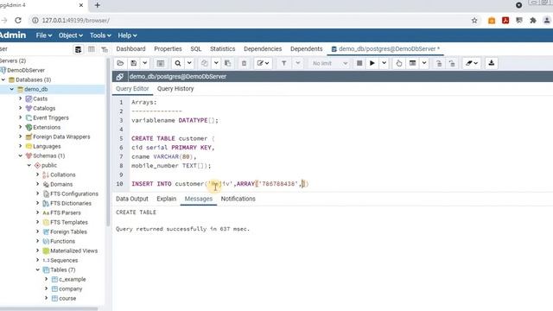Open the Help menu
The width and height of the screenshot is (553, 311).
point(127,35)
